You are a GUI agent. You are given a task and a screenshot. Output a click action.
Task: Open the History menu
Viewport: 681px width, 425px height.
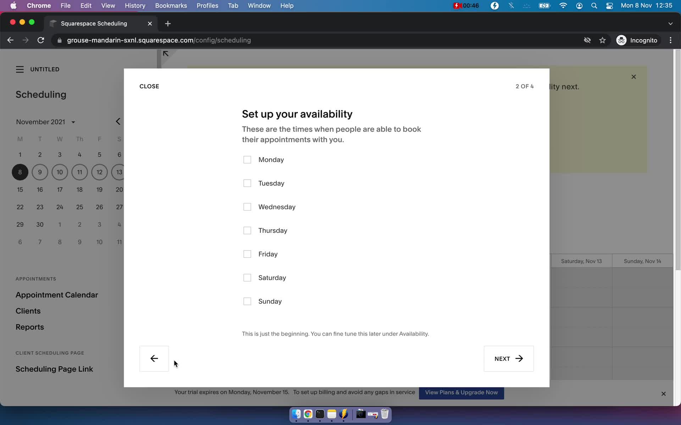coord(135,6)
